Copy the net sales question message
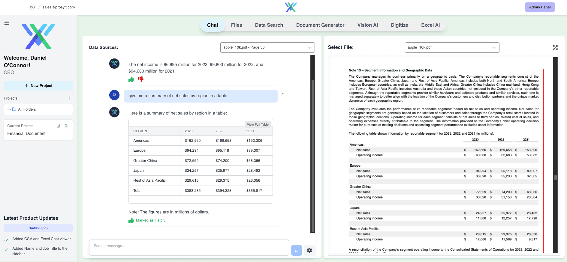The image size is (567, 262). point(283,95)
